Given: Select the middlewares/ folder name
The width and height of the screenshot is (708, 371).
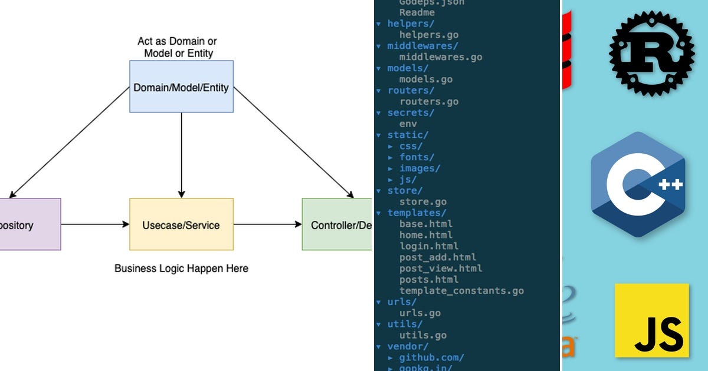Looking at the screenshot, I should [x=423, y=46].
